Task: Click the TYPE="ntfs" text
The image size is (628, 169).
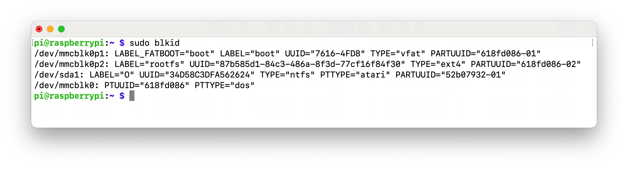Action: [287, 75]
